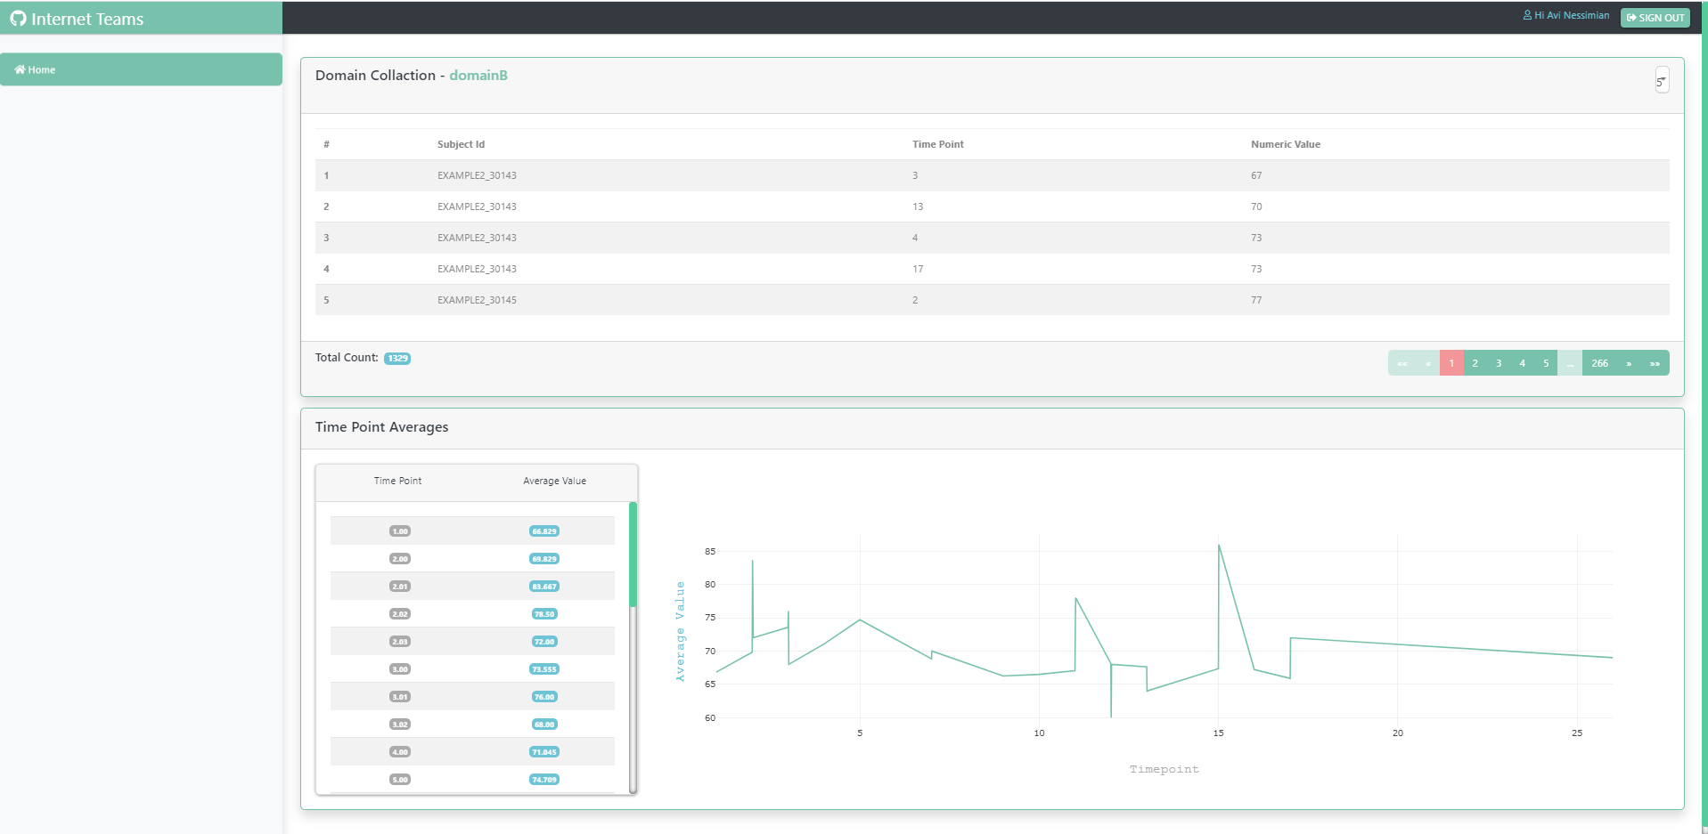
Task: Click the chart peak near timepoint 15
Action: point(1219,545)
